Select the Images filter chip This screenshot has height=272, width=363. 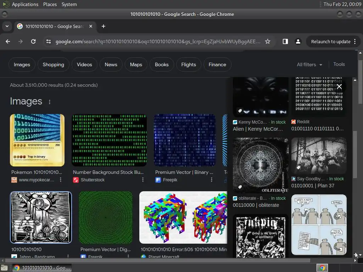pos(22,64)
